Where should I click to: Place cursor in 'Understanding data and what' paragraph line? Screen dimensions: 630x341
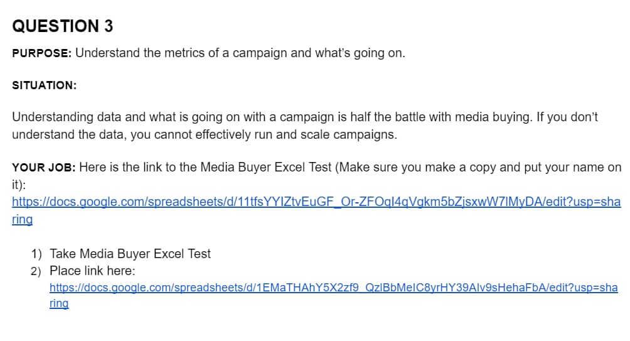point(305,117)
